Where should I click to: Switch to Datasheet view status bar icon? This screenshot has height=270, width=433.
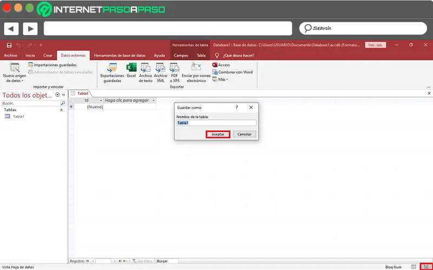click(x=414, y=267)
